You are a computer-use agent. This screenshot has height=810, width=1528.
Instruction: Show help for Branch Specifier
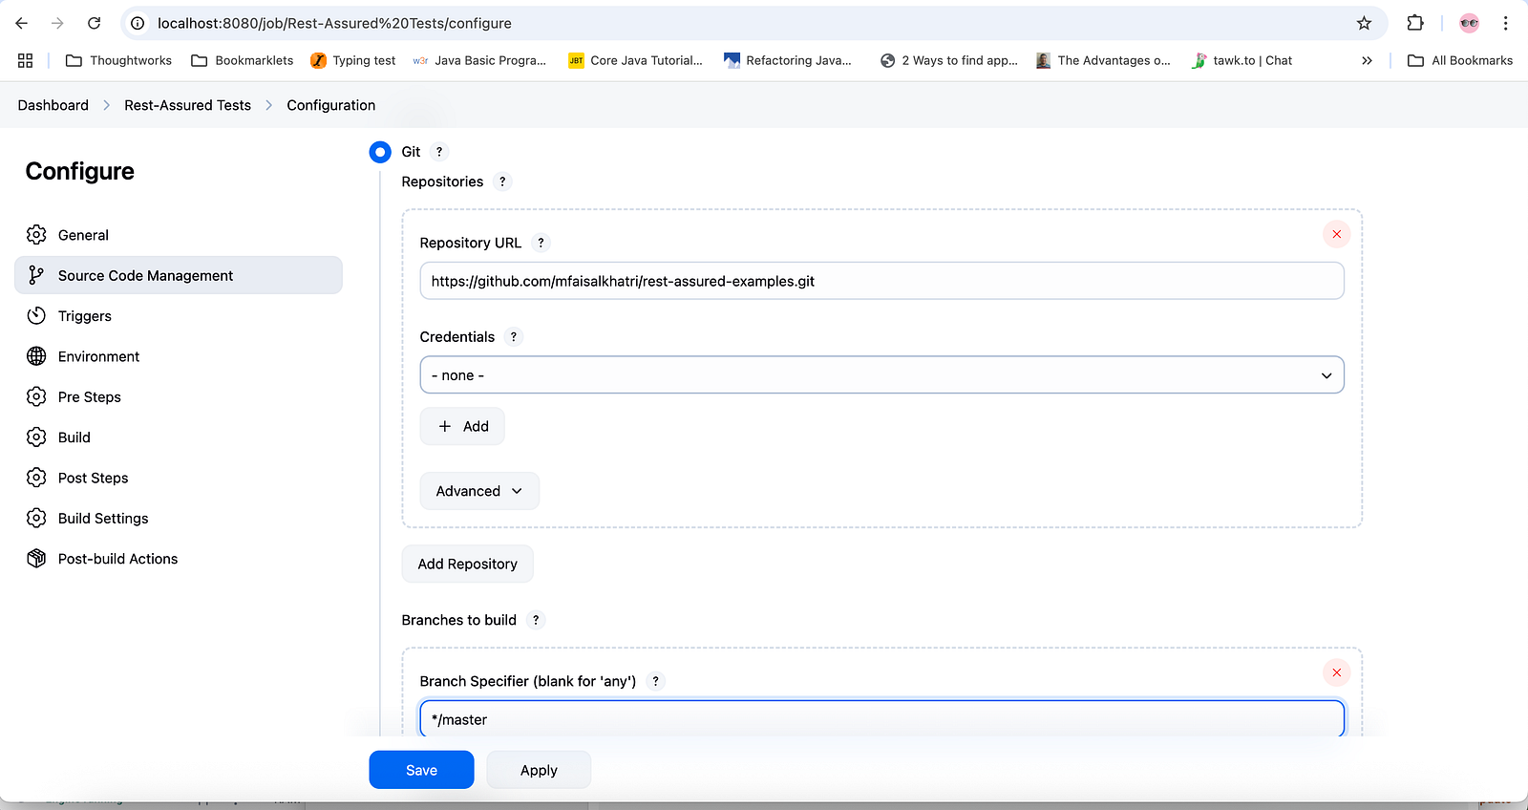click(655, 681)
